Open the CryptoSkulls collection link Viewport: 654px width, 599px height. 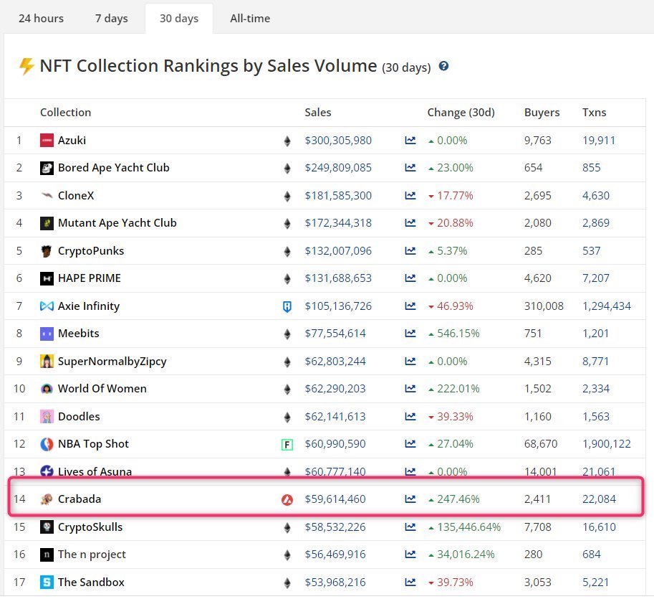pyautogui.click(x=90, y=527)
